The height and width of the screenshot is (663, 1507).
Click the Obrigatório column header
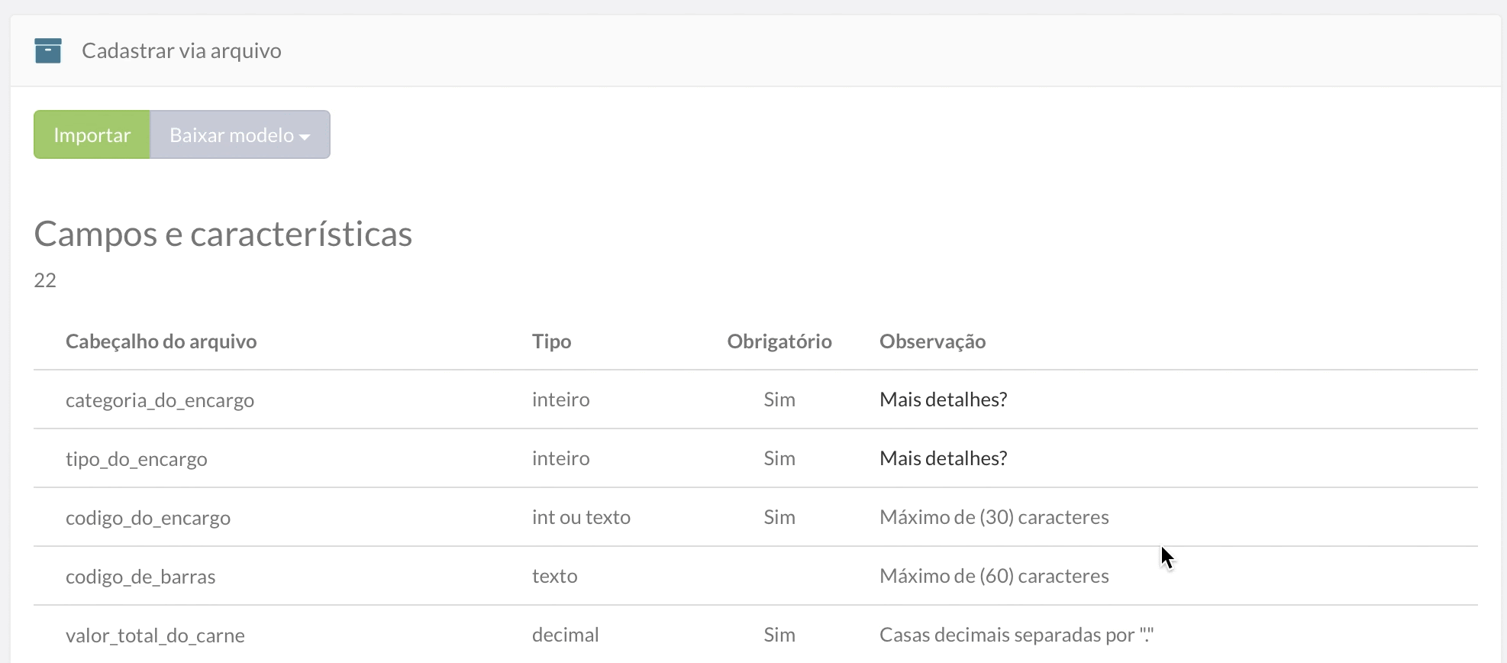click(779, 341)
